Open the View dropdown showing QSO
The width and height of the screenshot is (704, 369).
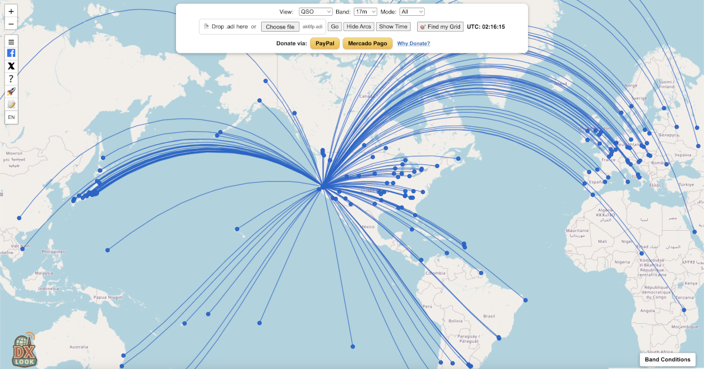[x=315, y=12]
